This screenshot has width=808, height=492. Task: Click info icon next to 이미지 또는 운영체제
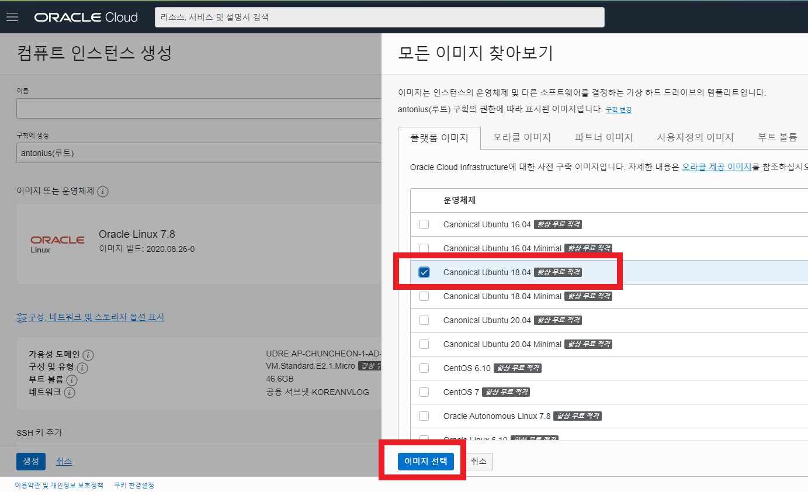[103, 192]
